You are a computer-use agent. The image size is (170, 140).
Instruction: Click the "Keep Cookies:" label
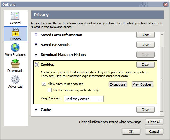[x=51, y=98]
